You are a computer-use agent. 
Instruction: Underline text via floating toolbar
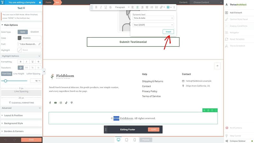pos(106,7)
